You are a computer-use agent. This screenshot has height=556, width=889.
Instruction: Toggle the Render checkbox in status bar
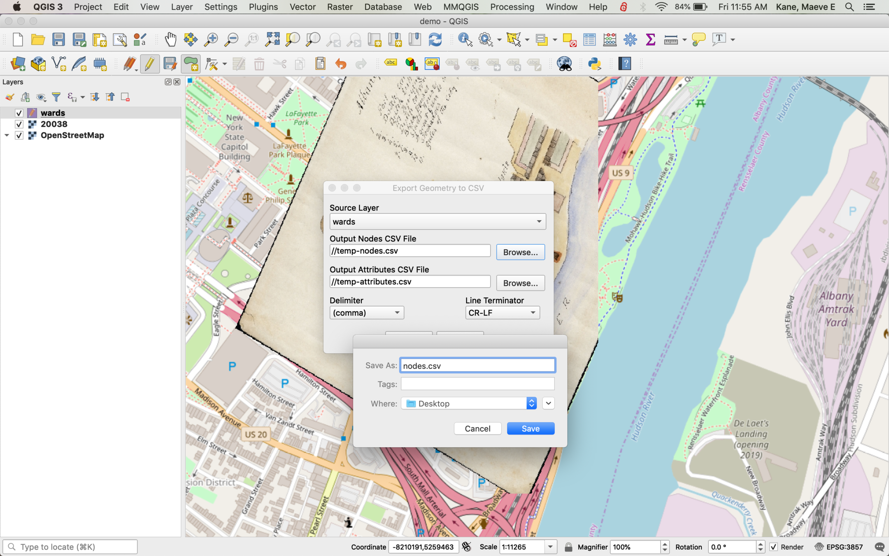pyautogui.click(x=773, y=547)
